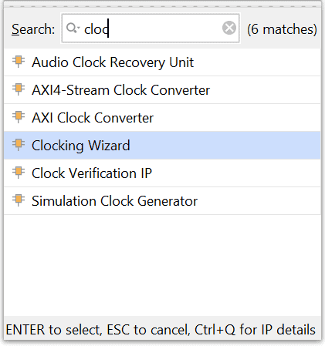The image size is (325, 346).
Task: Choose Simulation Clock Generator entry
Action: click(x=162, y=201)
